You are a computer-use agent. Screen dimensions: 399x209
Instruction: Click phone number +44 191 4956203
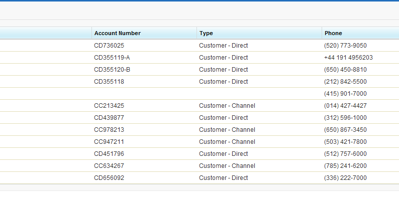(x=348, y=58)
